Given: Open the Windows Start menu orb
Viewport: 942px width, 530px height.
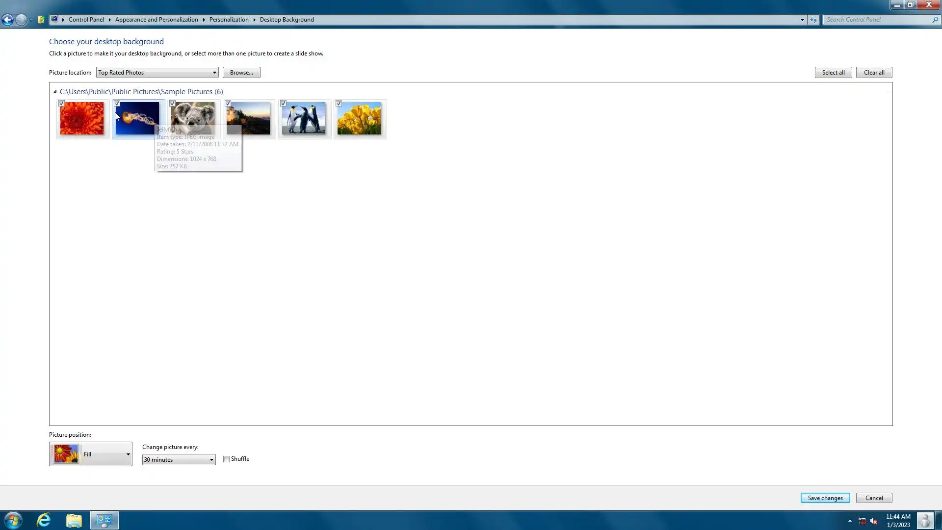Looking at the screenshot, I should [13, 520].
